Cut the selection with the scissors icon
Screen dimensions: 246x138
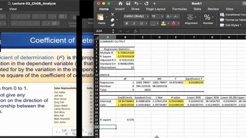pos(113,15)
